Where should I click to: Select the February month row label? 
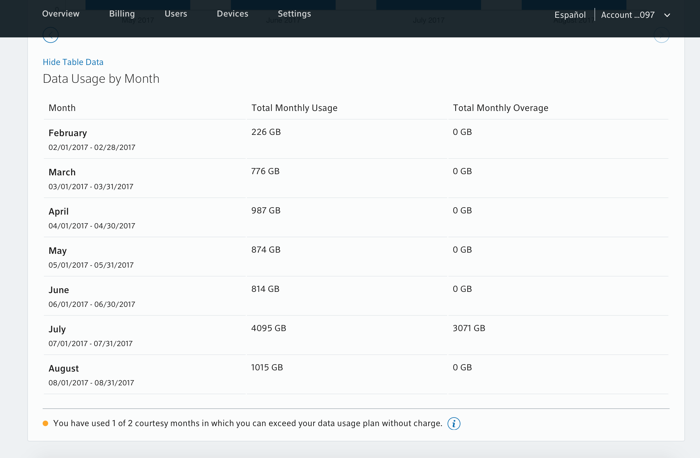tap(68, 133)
